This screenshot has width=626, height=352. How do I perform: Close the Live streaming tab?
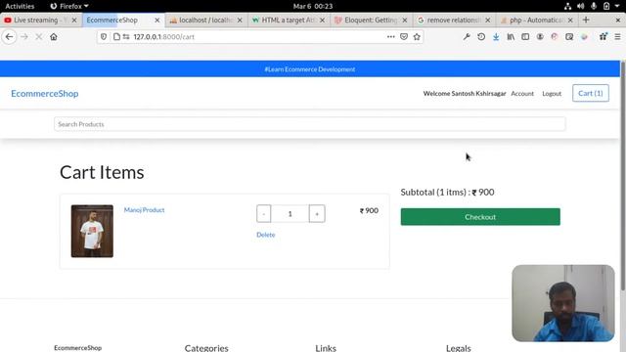(x=74, y=20)
